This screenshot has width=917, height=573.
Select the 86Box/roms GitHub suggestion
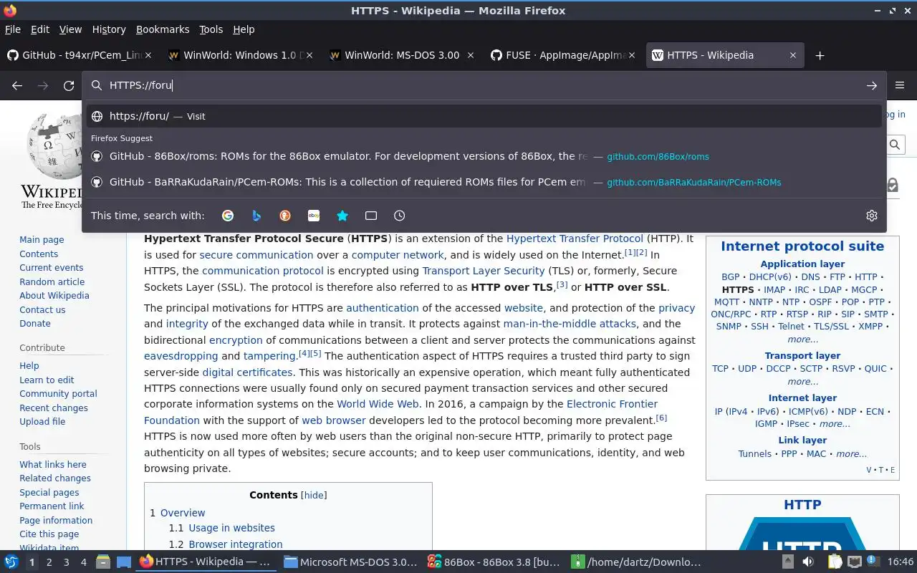point(484,156)
